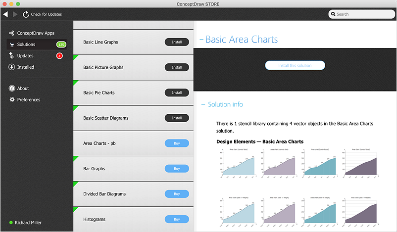Click the forward navigation arrow
397x232 pixels.
coord(15,14)
